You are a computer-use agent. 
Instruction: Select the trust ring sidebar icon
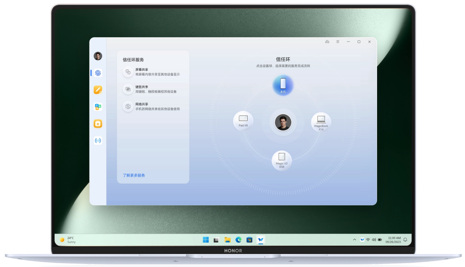click(98, 73)
